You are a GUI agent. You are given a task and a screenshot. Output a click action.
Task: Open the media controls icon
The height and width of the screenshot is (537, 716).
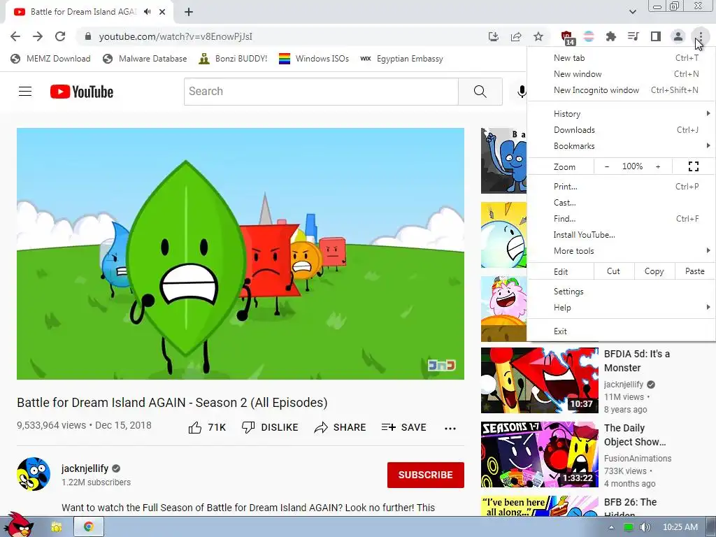633,36
